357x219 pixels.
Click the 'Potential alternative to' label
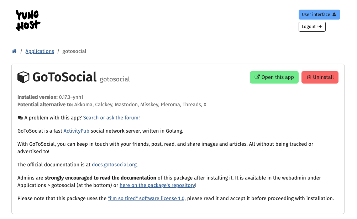[45, 105]
